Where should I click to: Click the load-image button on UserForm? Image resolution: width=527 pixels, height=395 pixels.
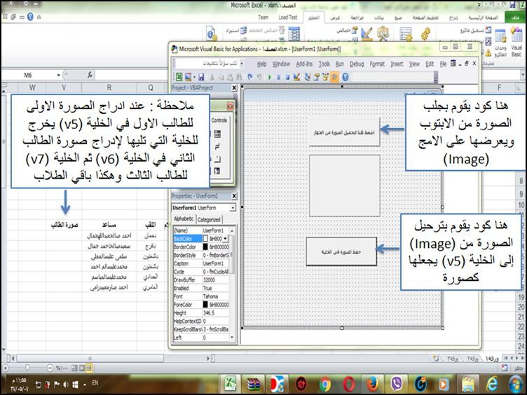344,132
